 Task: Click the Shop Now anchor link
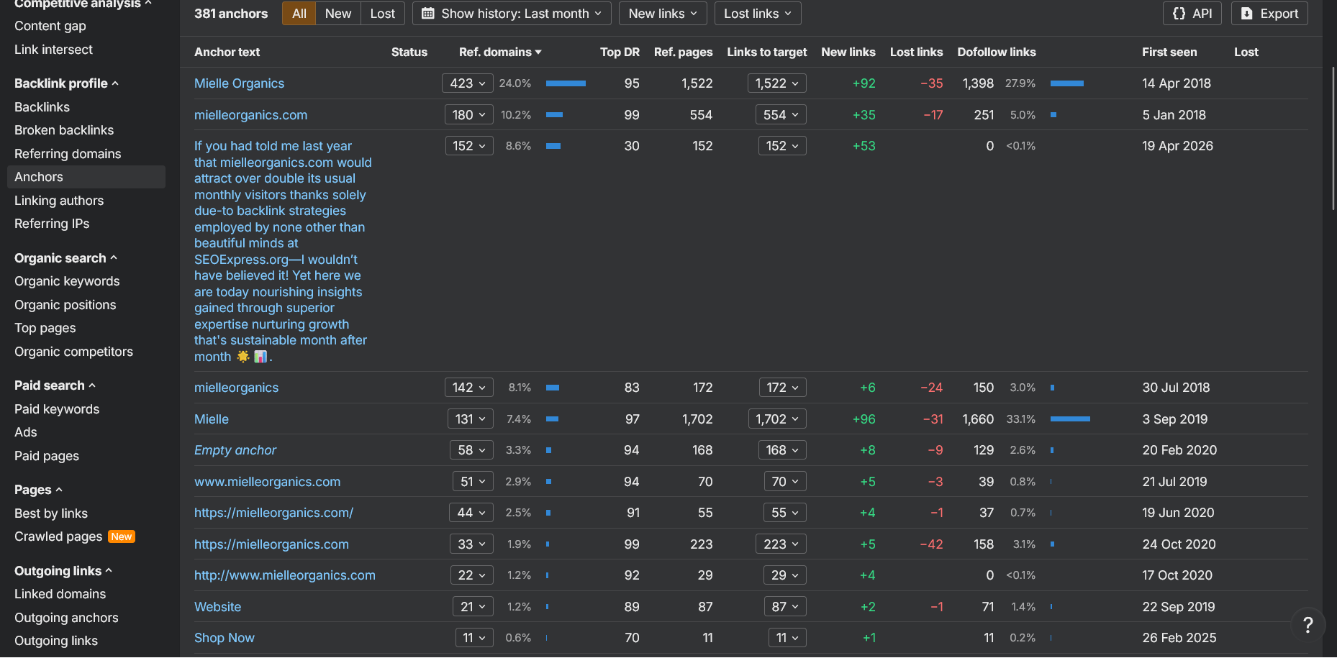click(225, 638)
